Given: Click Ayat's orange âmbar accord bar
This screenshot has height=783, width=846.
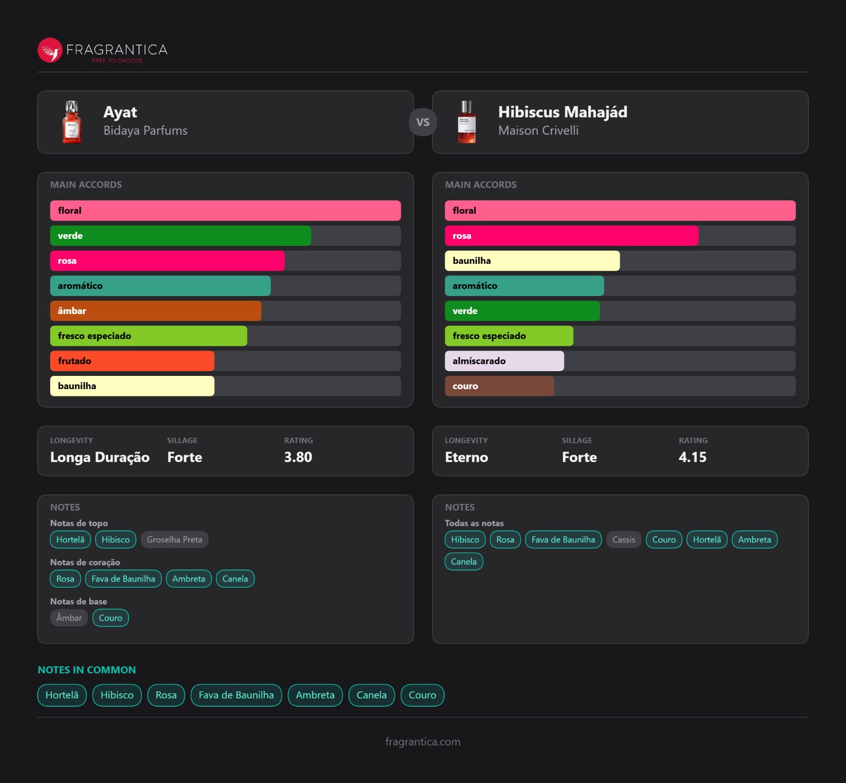Looking at the screenshot, I should point(155,311).
